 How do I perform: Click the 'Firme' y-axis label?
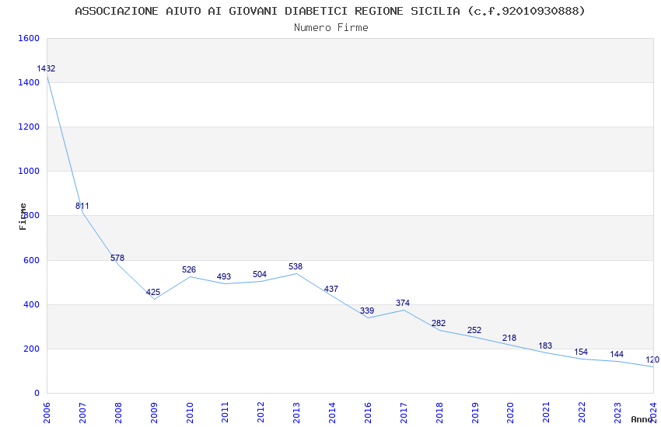coord(23,217)
